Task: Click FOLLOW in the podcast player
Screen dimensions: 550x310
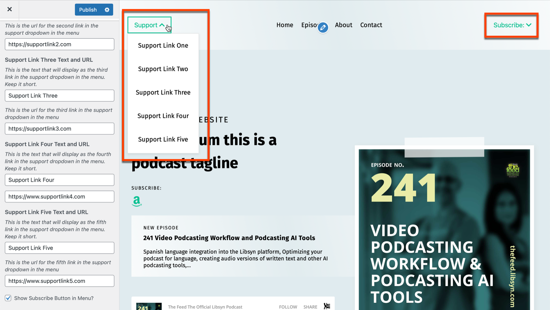Action: (288, 307)
